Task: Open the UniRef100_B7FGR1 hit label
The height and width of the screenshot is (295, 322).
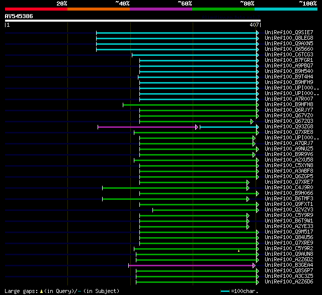Action: (289, 60)
